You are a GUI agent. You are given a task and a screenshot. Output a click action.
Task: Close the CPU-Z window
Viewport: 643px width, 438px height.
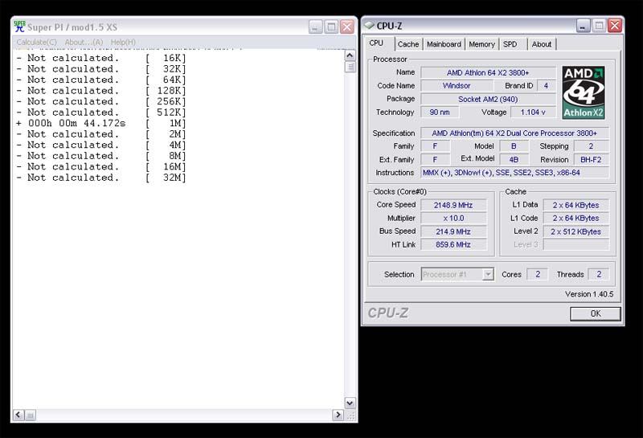tap(614, 26)
